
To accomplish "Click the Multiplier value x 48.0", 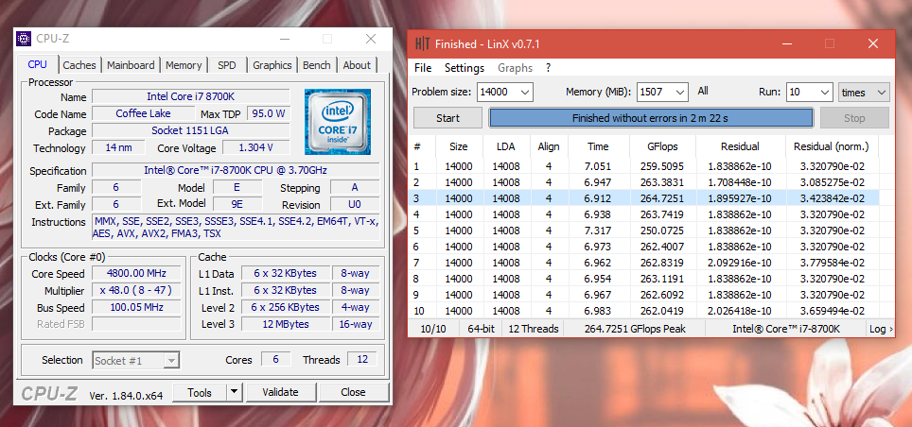I will 136,290.
